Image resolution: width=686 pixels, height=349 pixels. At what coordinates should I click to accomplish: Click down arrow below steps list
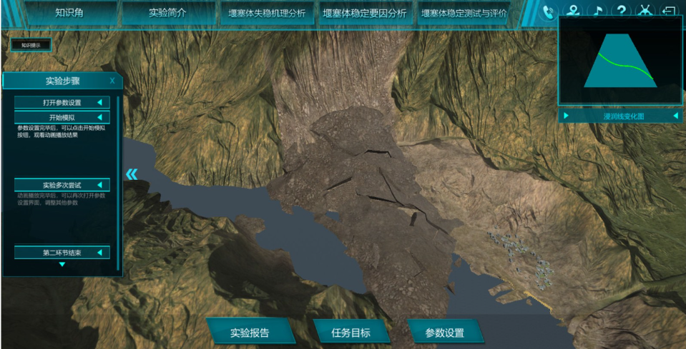click(62, 265)
